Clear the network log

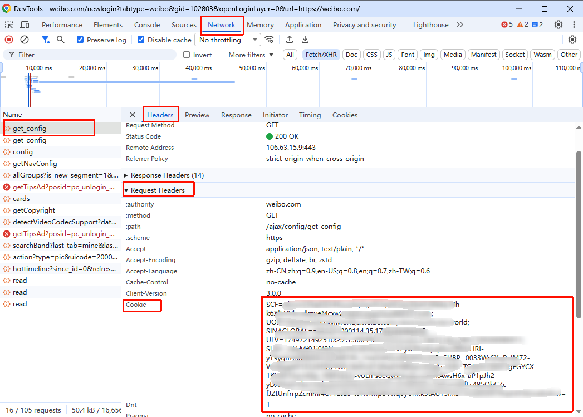25,40
